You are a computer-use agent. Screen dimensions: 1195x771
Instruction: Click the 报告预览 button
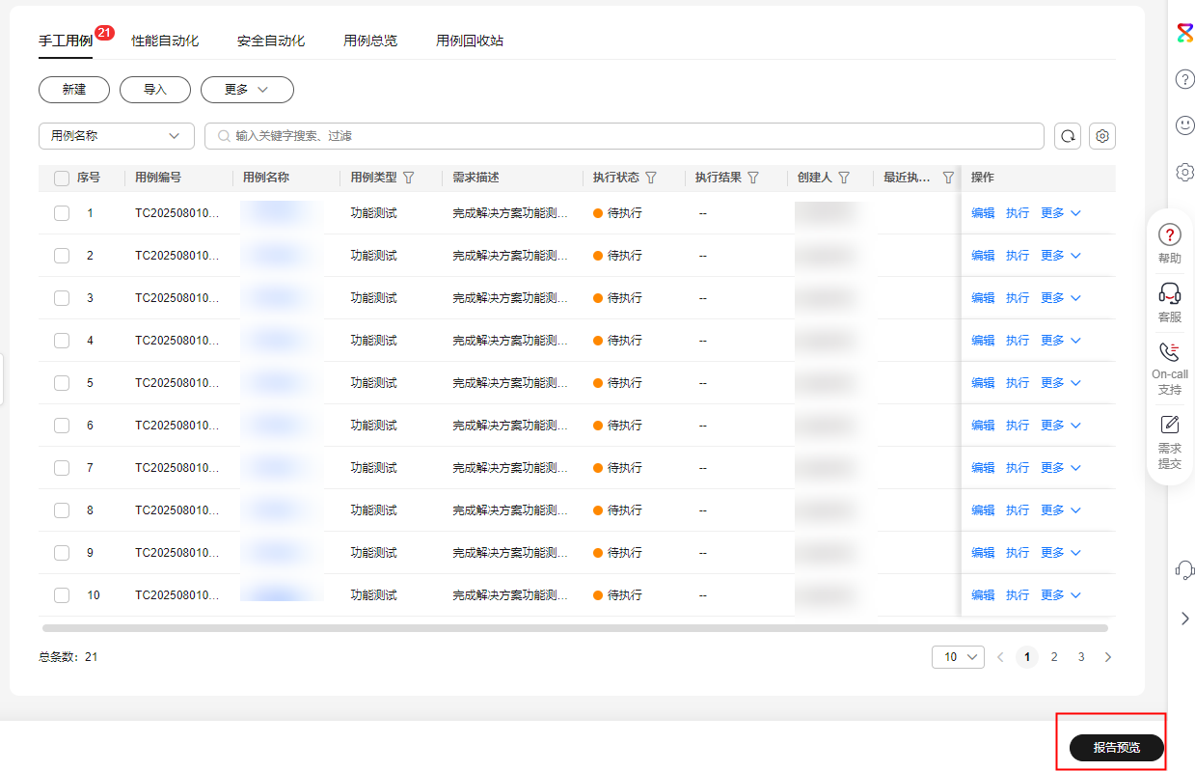(1116, 748)
